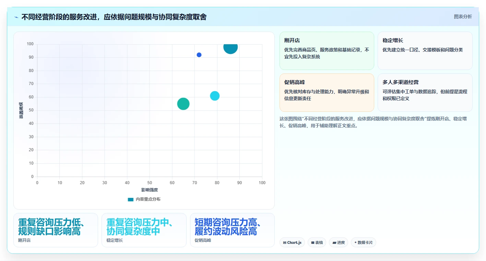Click description text 可评估集中工单与数据追踪
Screen dimensions: 486x261
pos(425,95)
